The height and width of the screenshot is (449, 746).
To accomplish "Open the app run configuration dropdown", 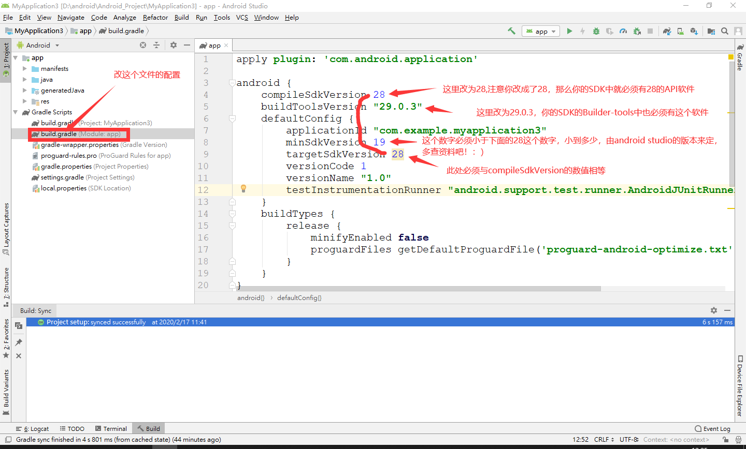I will point(541,31).
